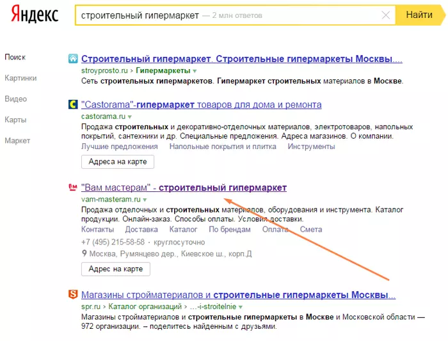
Task: Switch to Картинки search
Action: [20, 78]
